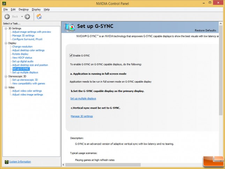The height and width of the screenshot is (169, 225).
Task: Click the Back arrow button
Action: point(7,17)
